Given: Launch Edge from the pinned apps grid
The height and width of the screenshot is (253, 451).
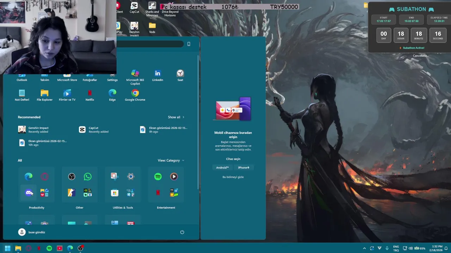Looking at the screenshot, I should (x=112, y=95).
